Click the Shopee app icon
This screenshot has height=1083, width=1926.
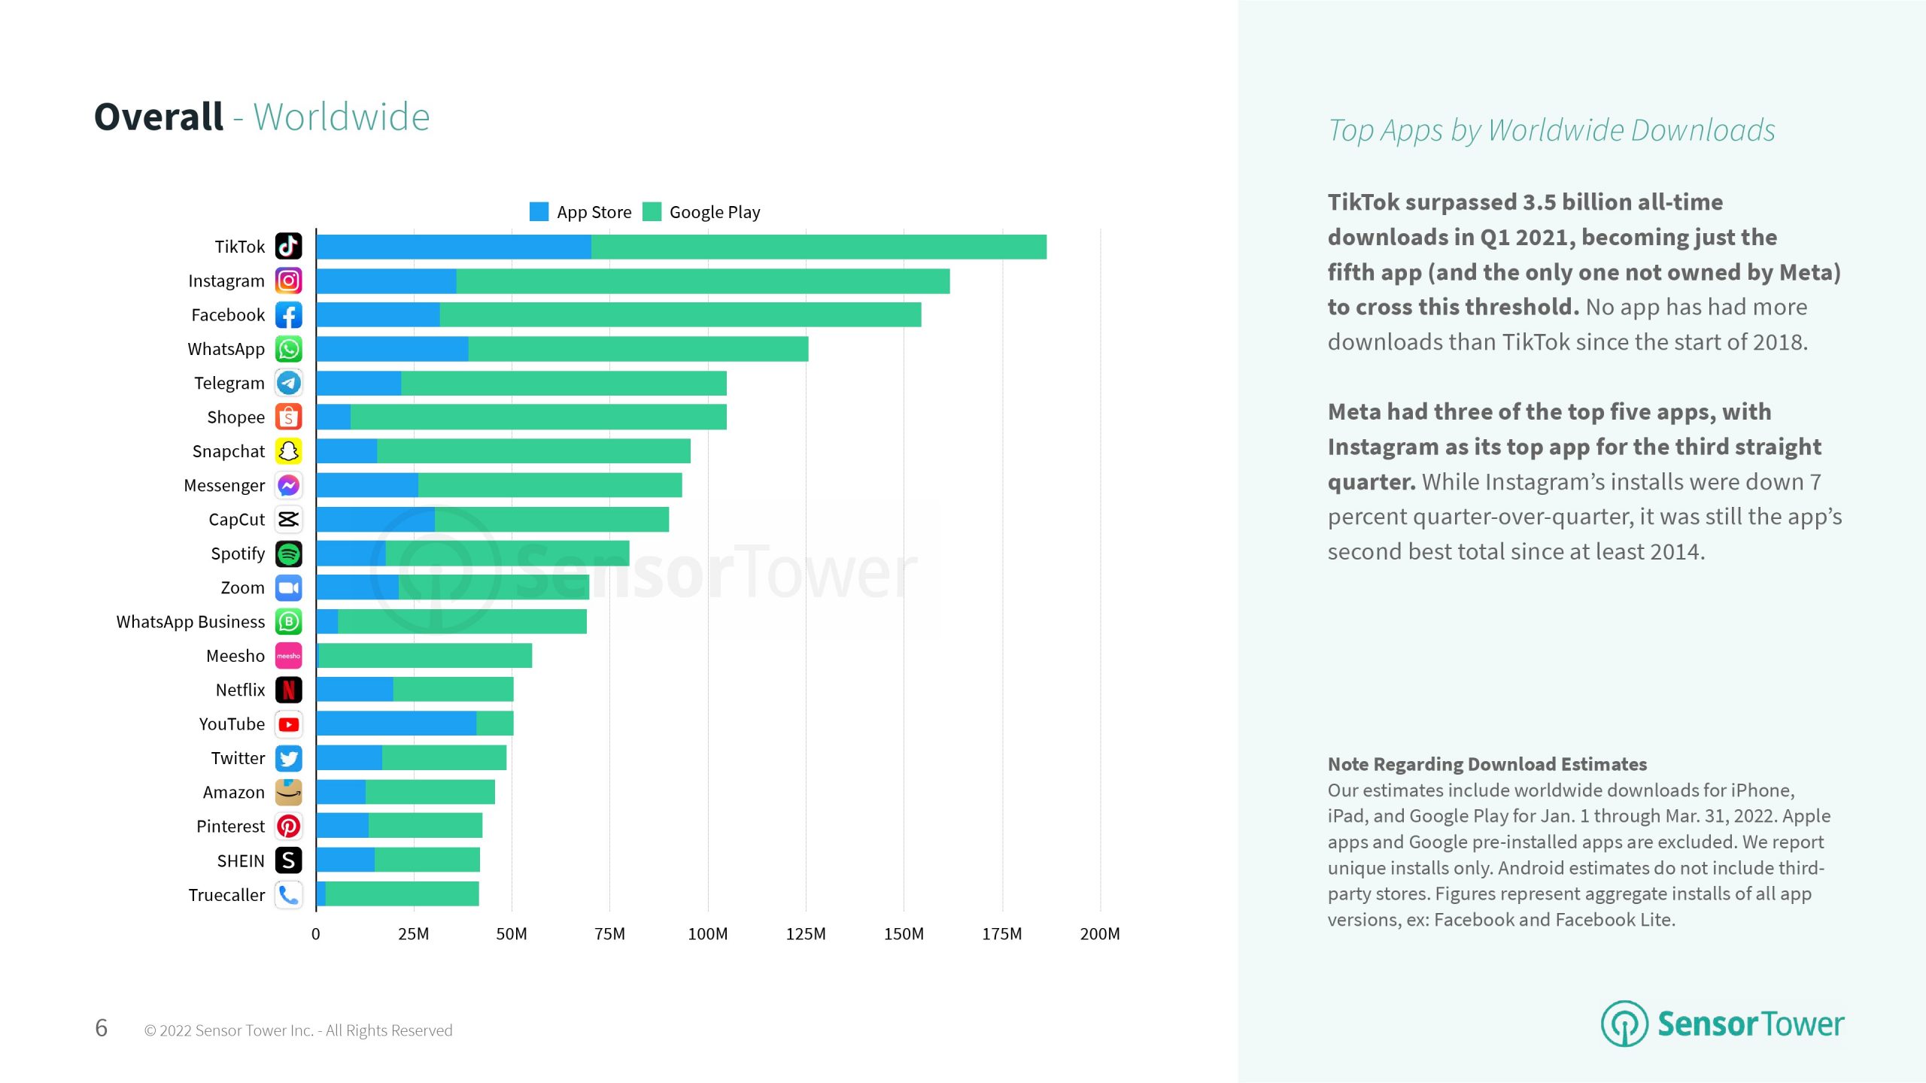pyautogui.click(x=288, y=417)
